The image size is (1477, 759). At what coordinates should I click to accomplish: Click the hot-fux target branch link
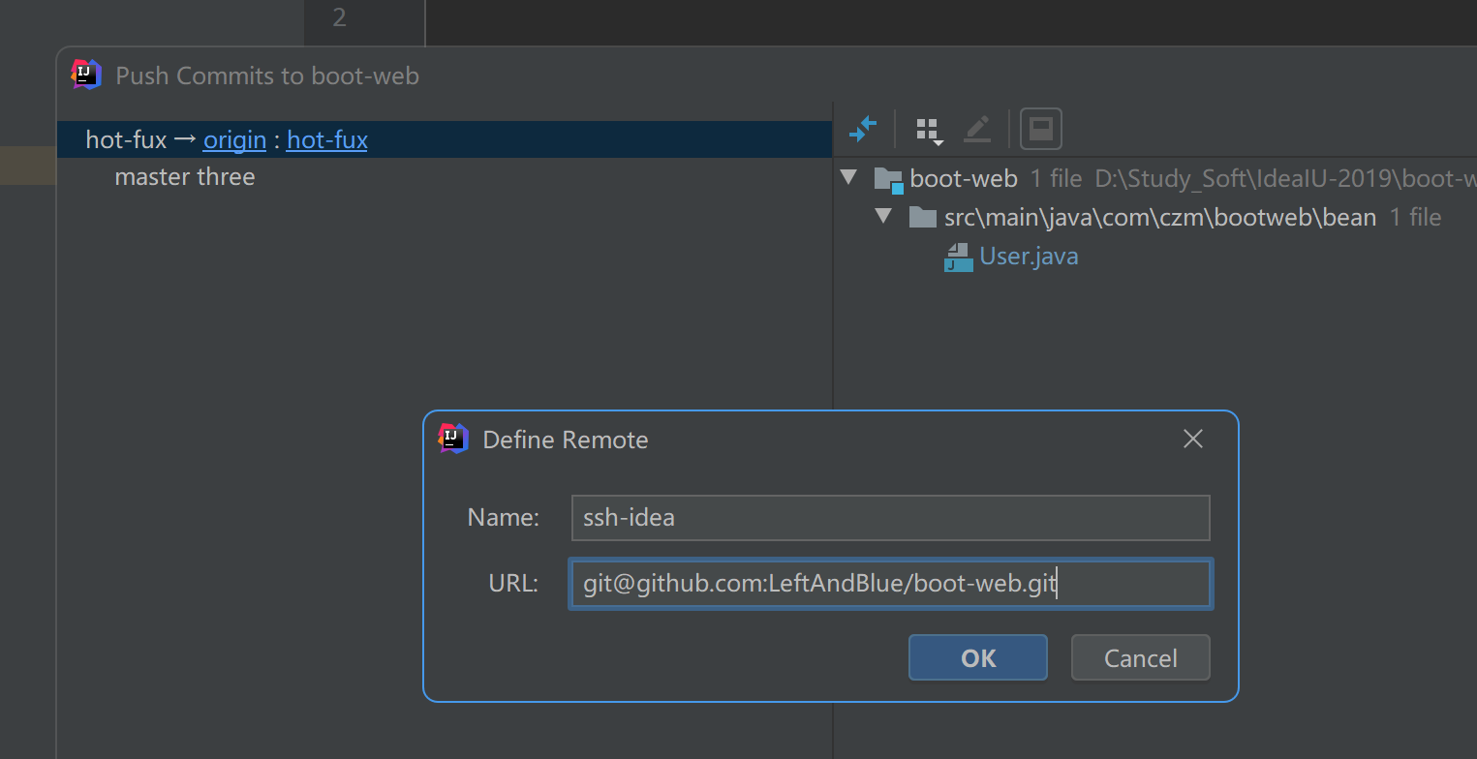pyautogui.click(x=327, y=139)
